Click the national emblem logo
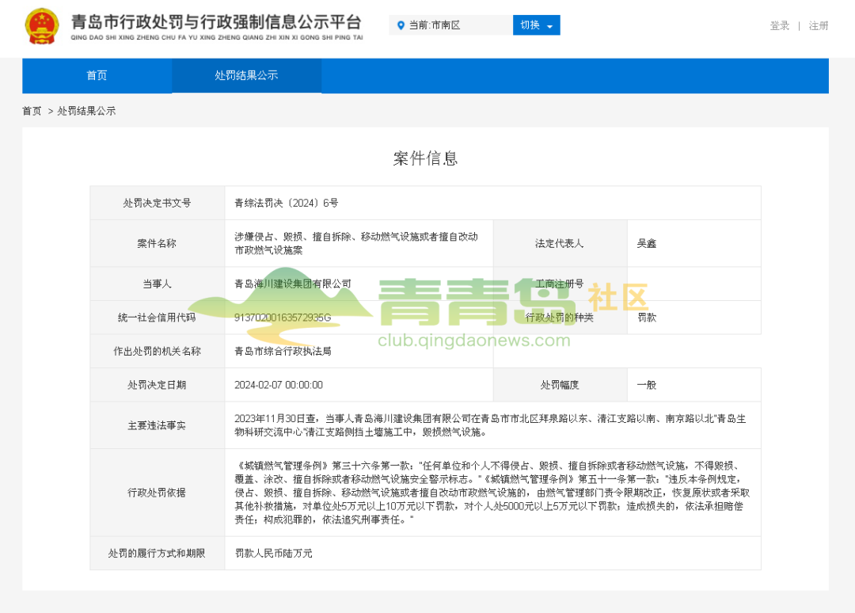This screenshot has height=613, width=855. pos(41,25)
